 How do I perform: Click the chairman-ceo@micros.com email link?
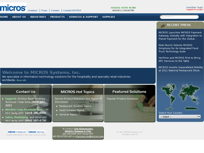click(x=90, y=136)
